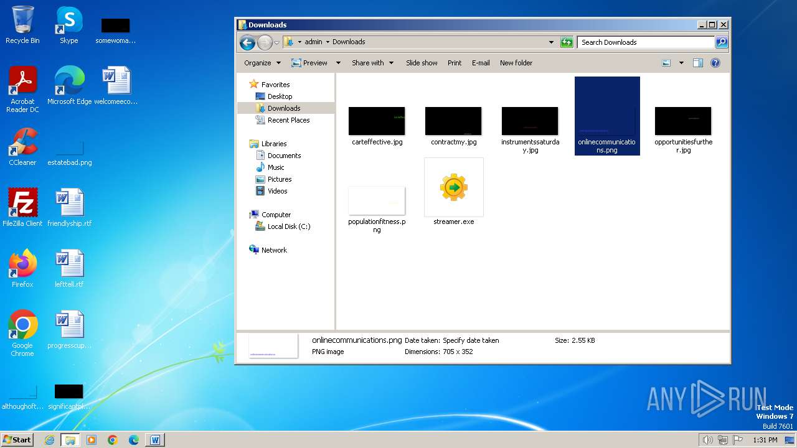797x448 pixels.
Task: Open Pictures library
Action: click(x=280, y=179)
